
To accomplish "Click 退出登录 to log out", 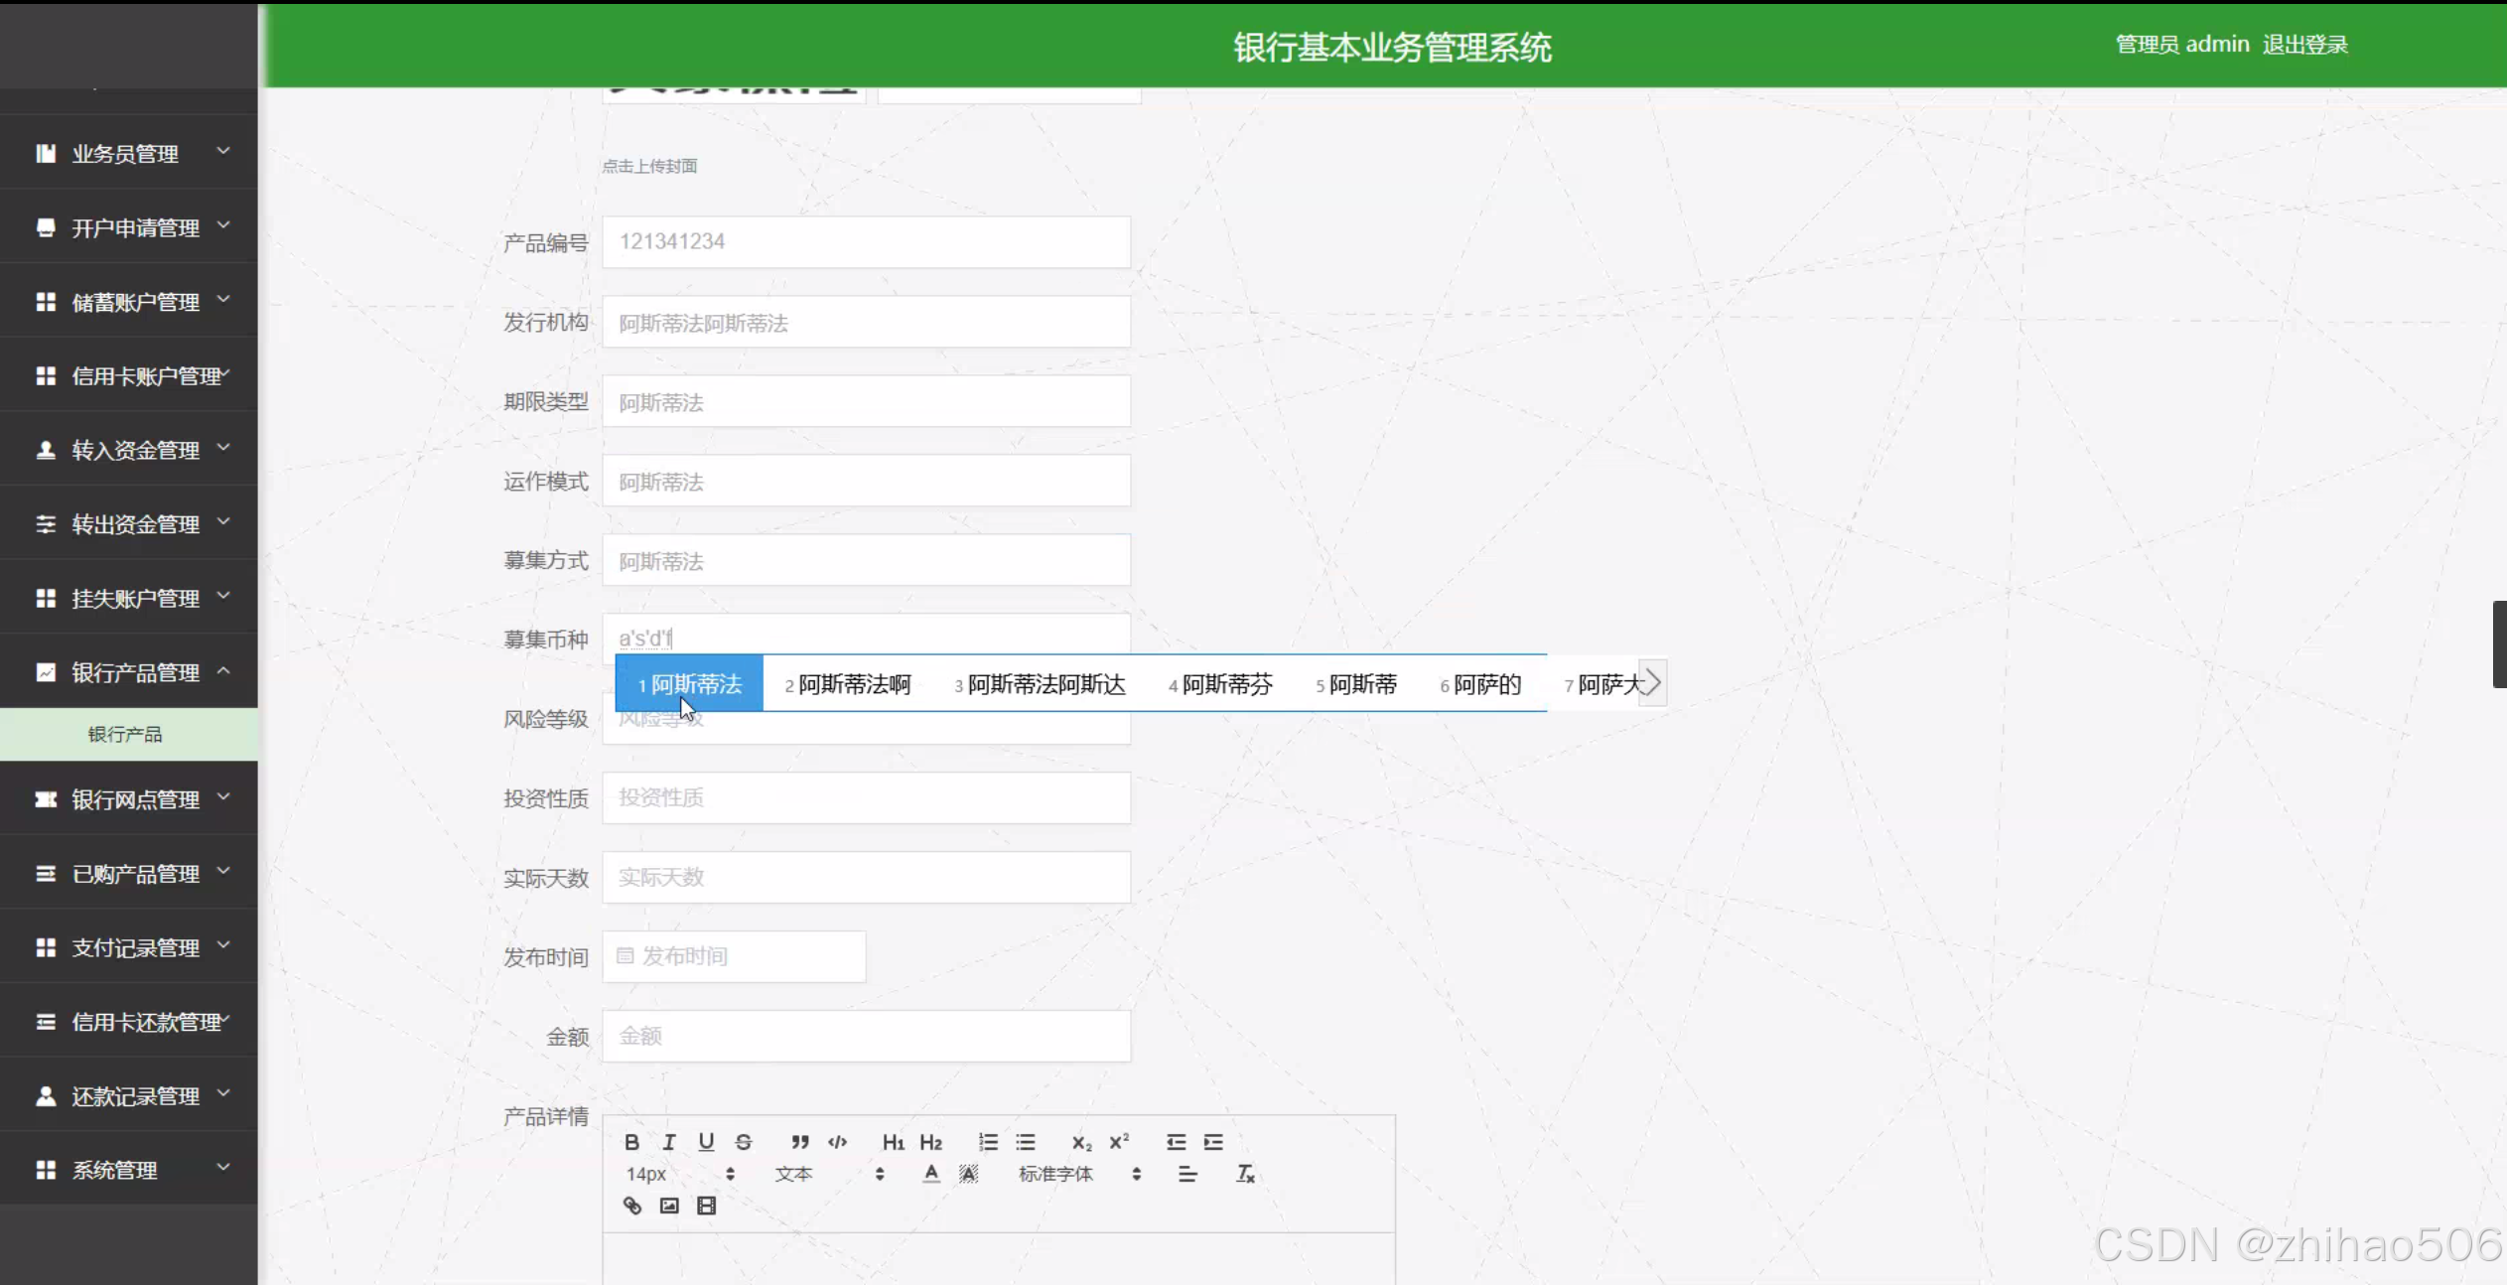I will click(2304, 45).
